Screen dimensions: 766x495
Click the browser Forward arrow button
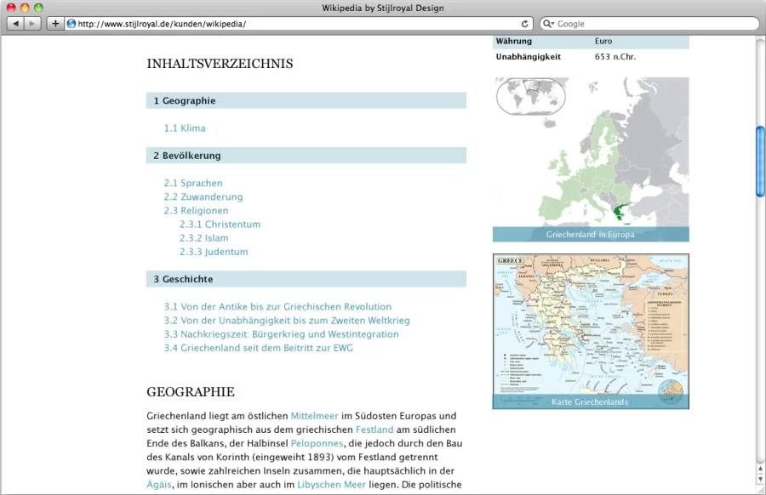tap(33, 24)
